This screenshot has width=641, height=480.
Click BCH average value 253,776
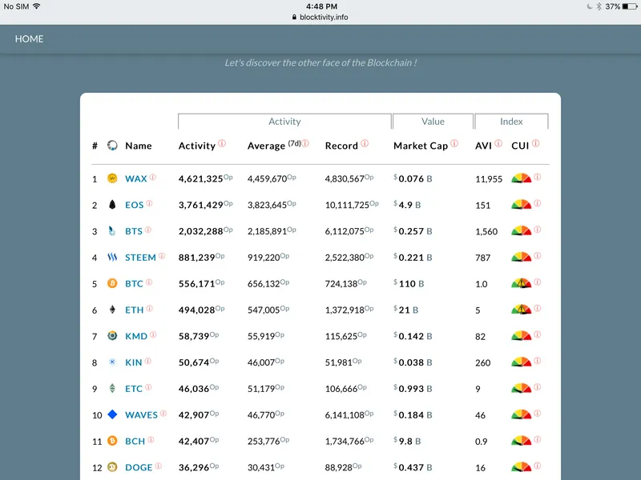[x=264, y=442]
